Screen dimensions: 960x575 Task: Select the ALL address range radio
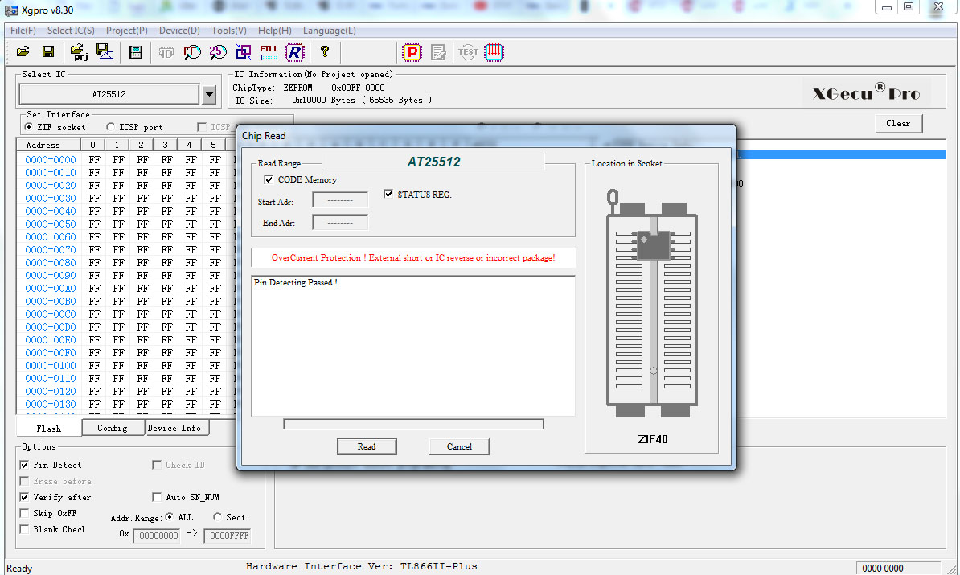(170, 517)
